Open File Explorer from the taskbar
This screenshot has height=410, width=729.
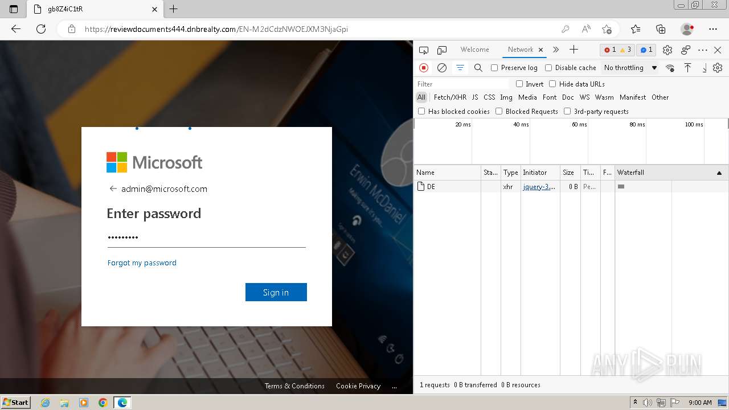[x=64, y=403]
